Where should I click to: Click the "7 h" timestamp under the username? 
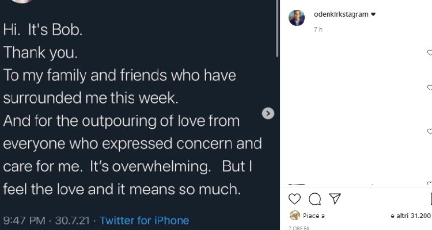pos(318,29)
